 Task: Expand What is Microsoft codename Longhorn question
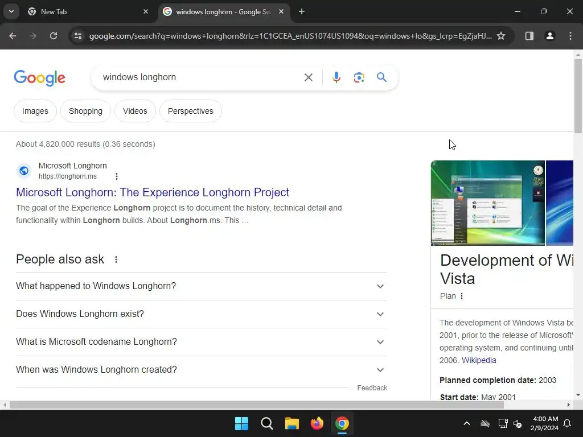pos(202,342)
